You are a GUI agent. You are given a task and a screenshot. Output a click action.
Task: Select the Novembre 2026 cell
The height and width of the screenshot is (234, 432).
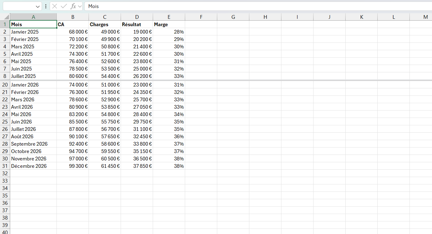33,159
